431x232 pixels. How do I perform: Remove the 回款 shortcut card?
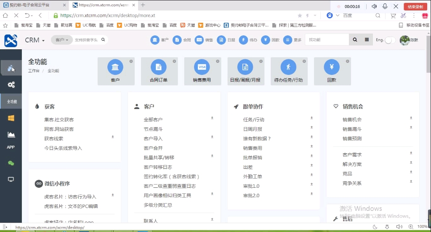[x=347, y=61]
